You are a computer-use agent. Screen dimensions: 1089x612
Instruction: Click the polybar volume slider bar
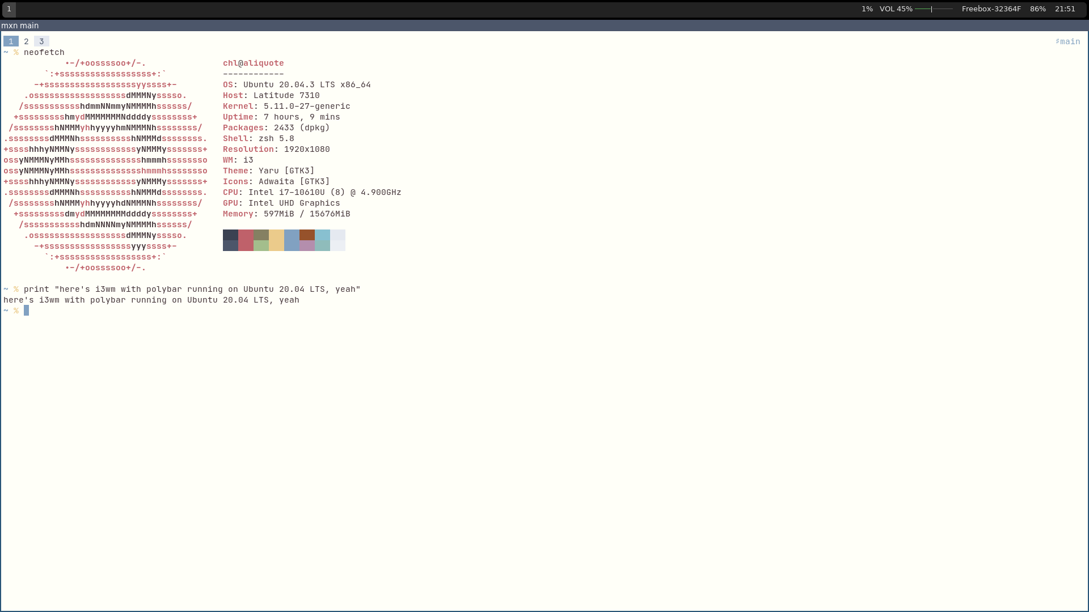coord(934,9)
